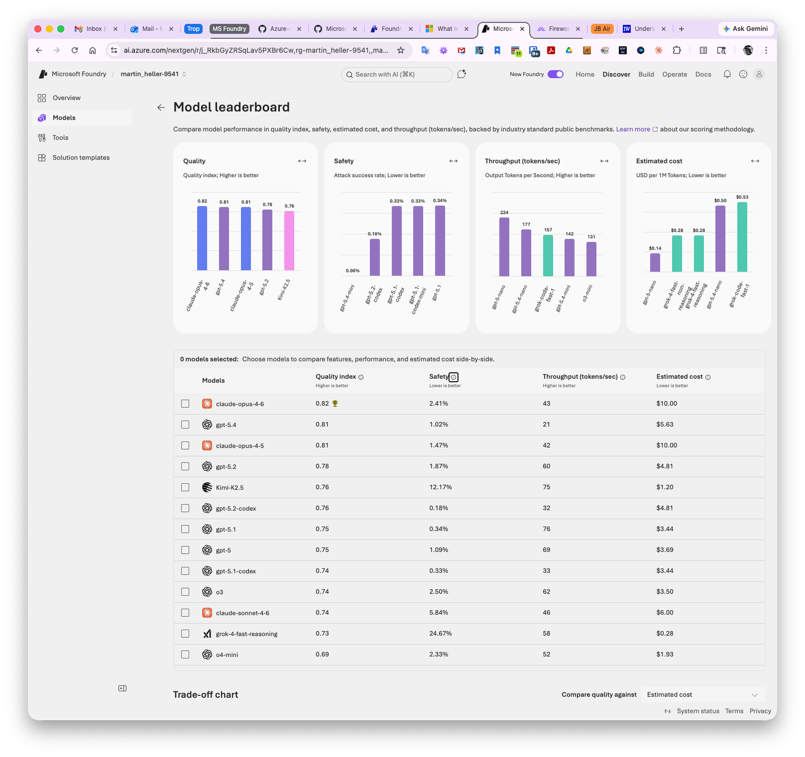Click the Safety column info icon

453,377
